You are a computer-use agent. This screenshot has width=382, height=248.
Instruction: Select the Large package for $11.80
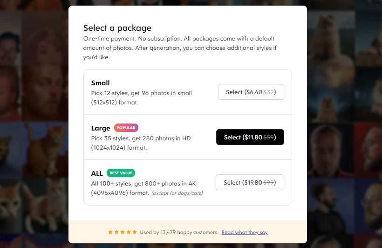tap(250, 137)
